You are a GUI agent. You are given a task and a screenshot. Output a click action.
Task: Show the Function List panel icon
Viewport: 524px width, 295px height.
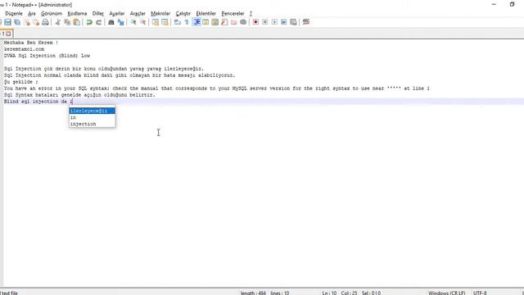(224, 22)
